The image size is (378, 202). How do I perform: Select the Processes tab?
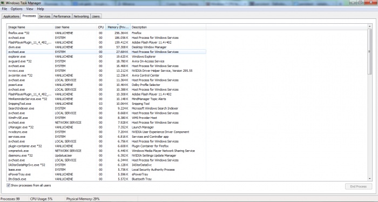29,16
